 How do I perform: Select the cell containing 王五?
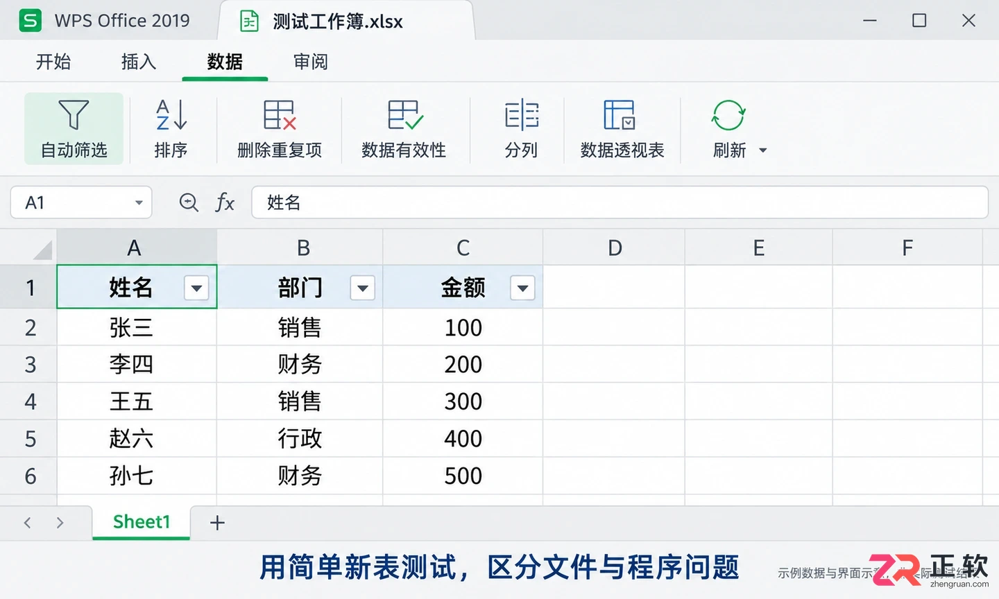137,401
